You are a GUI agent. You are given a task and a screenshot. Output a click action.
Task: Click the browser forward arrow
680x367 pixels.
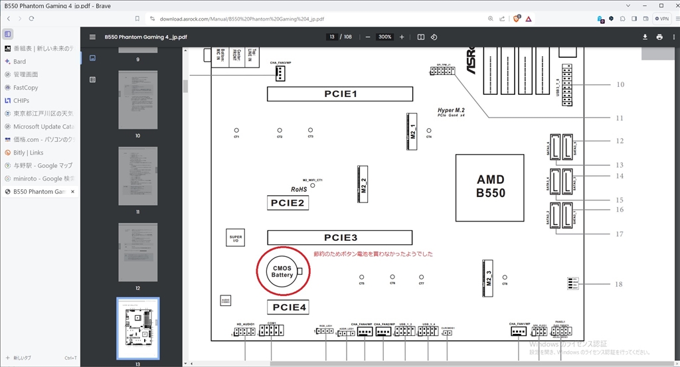20,19
